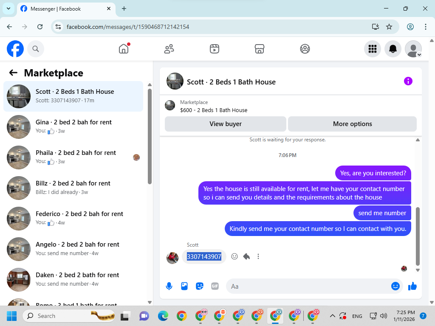Click the Messenger | Facebook tab
The height and width of the screenshot is (326, 435).
tap(66, 8)
